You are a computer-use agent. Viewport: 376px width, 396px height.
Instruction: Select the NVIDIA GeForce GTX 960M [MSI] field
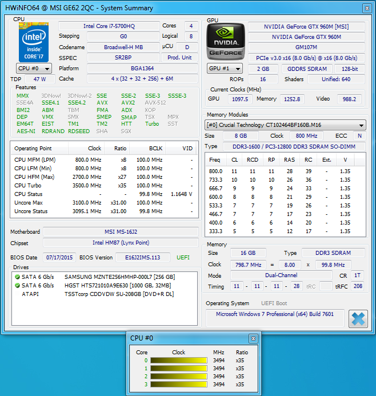pos(306,26)
